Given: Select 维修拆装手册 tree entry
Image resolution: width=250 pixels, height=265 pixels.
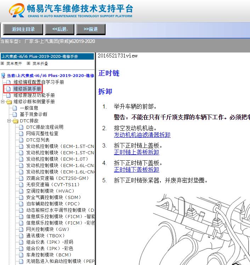Looking at the screenshot, I should point(27,89).
